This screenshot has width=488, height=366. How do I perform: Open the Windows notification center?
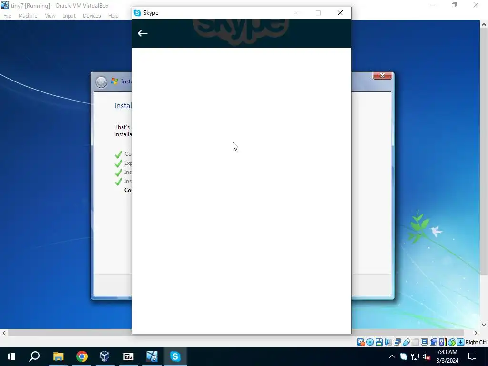(472, 356)
